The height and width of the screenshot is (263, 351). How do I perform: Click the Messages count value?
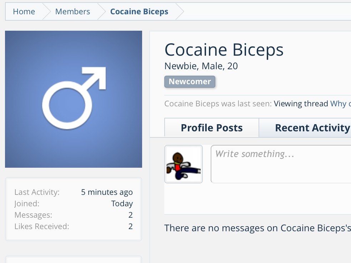[130, 215]
